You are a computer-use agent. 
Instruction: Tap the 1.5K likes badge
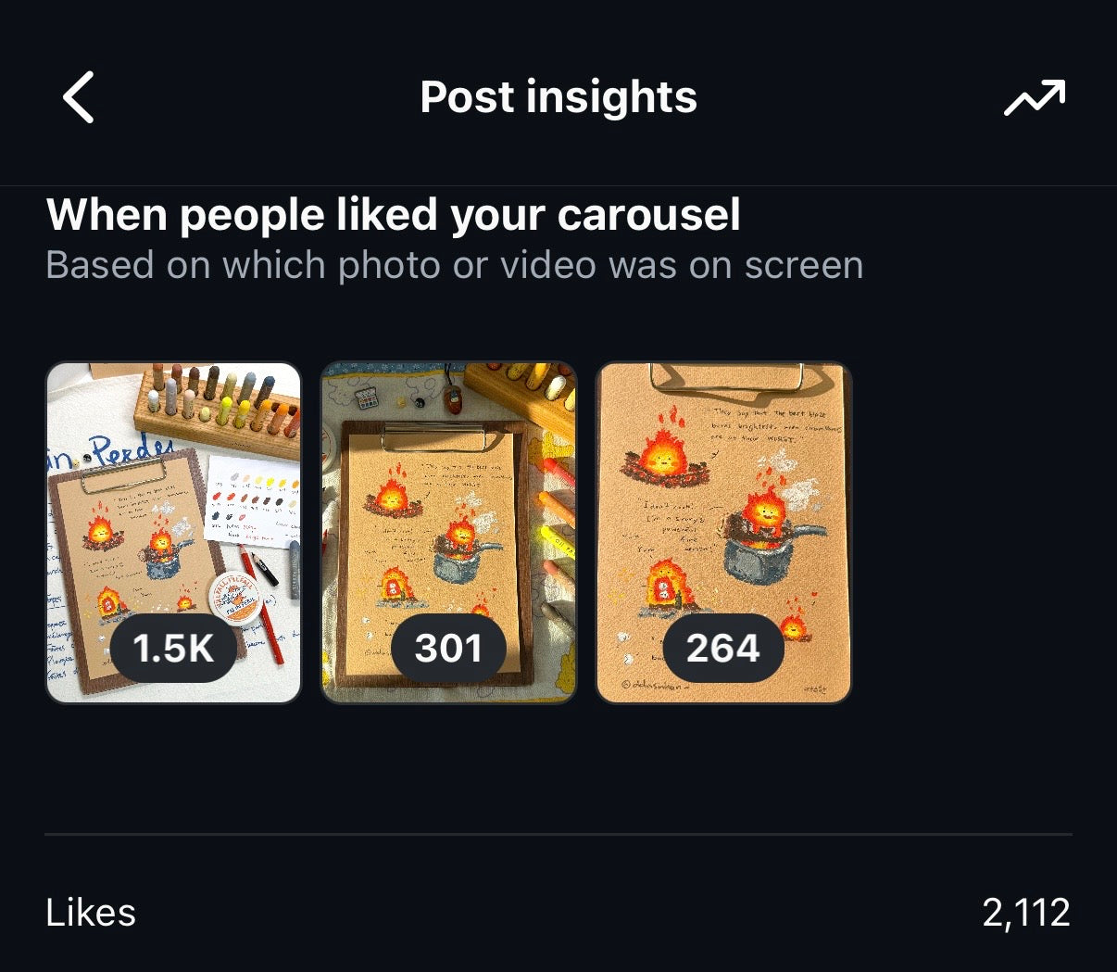(x=173, y=649)
